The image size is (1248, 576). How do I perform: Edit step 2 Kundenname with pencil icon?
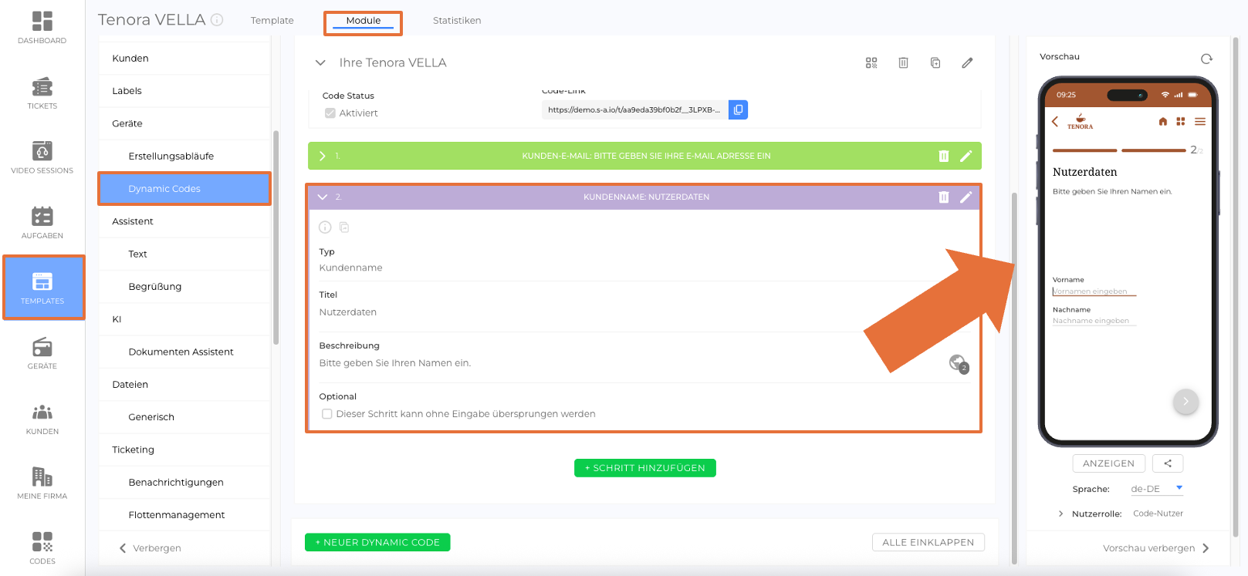966,197
